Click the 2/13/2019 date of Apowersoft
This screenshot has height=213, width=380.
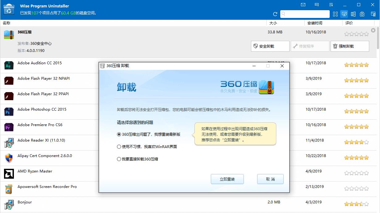[x=315, y=187]
